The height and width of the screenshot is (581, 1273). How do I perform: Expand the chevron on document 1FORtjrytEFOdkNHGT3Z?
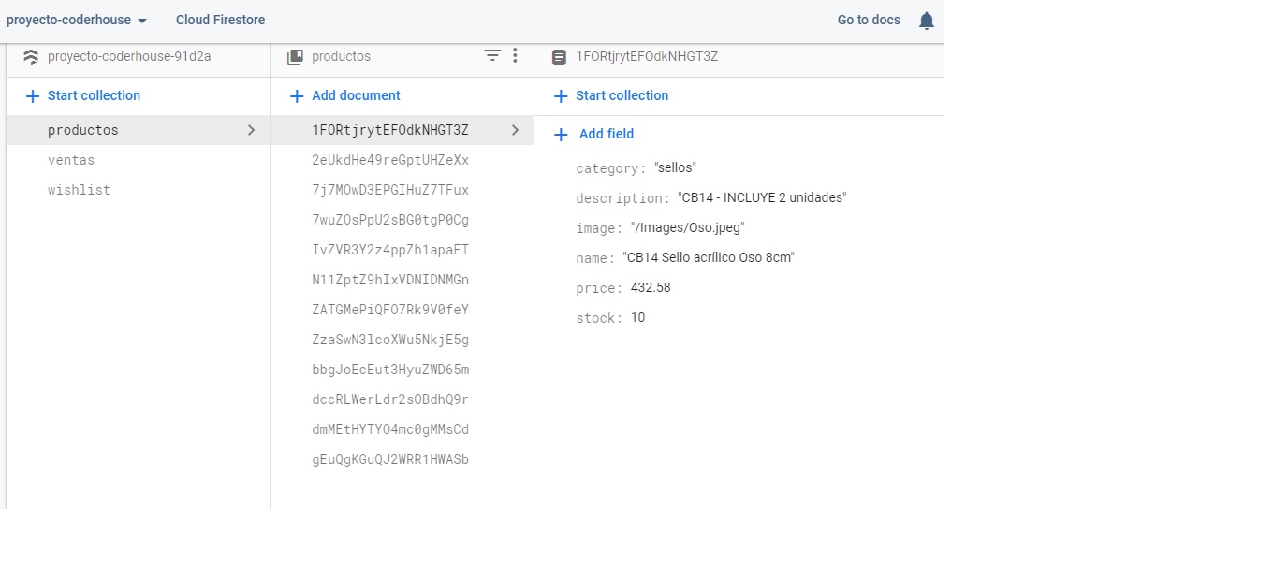(x=515, y=130)
